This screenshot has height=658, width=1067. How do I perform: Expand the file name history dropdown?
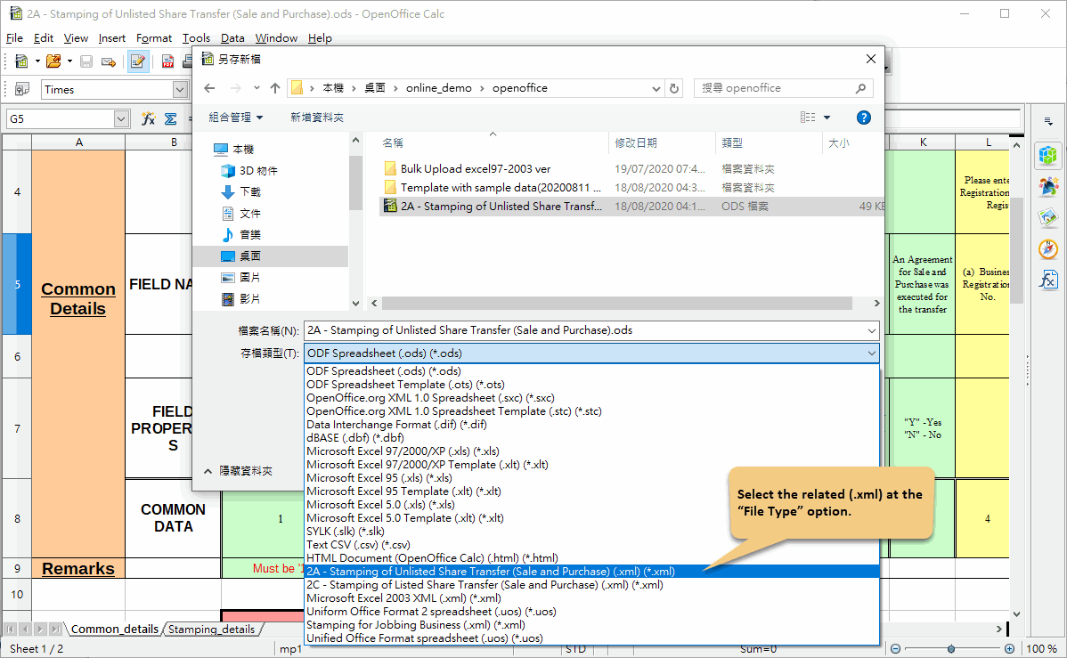[x=871, y=330]
